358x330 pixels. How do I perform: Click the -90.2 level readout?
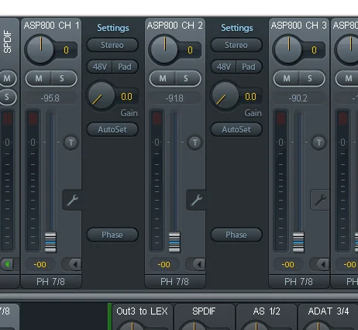[x=298, y=98]
